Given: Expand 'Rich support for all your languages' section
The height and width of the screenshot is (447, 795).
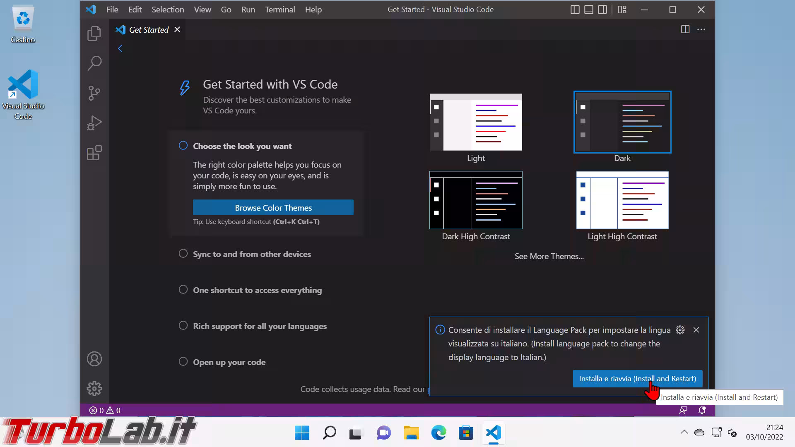Looking at the screenshot, I should point(260,326).
